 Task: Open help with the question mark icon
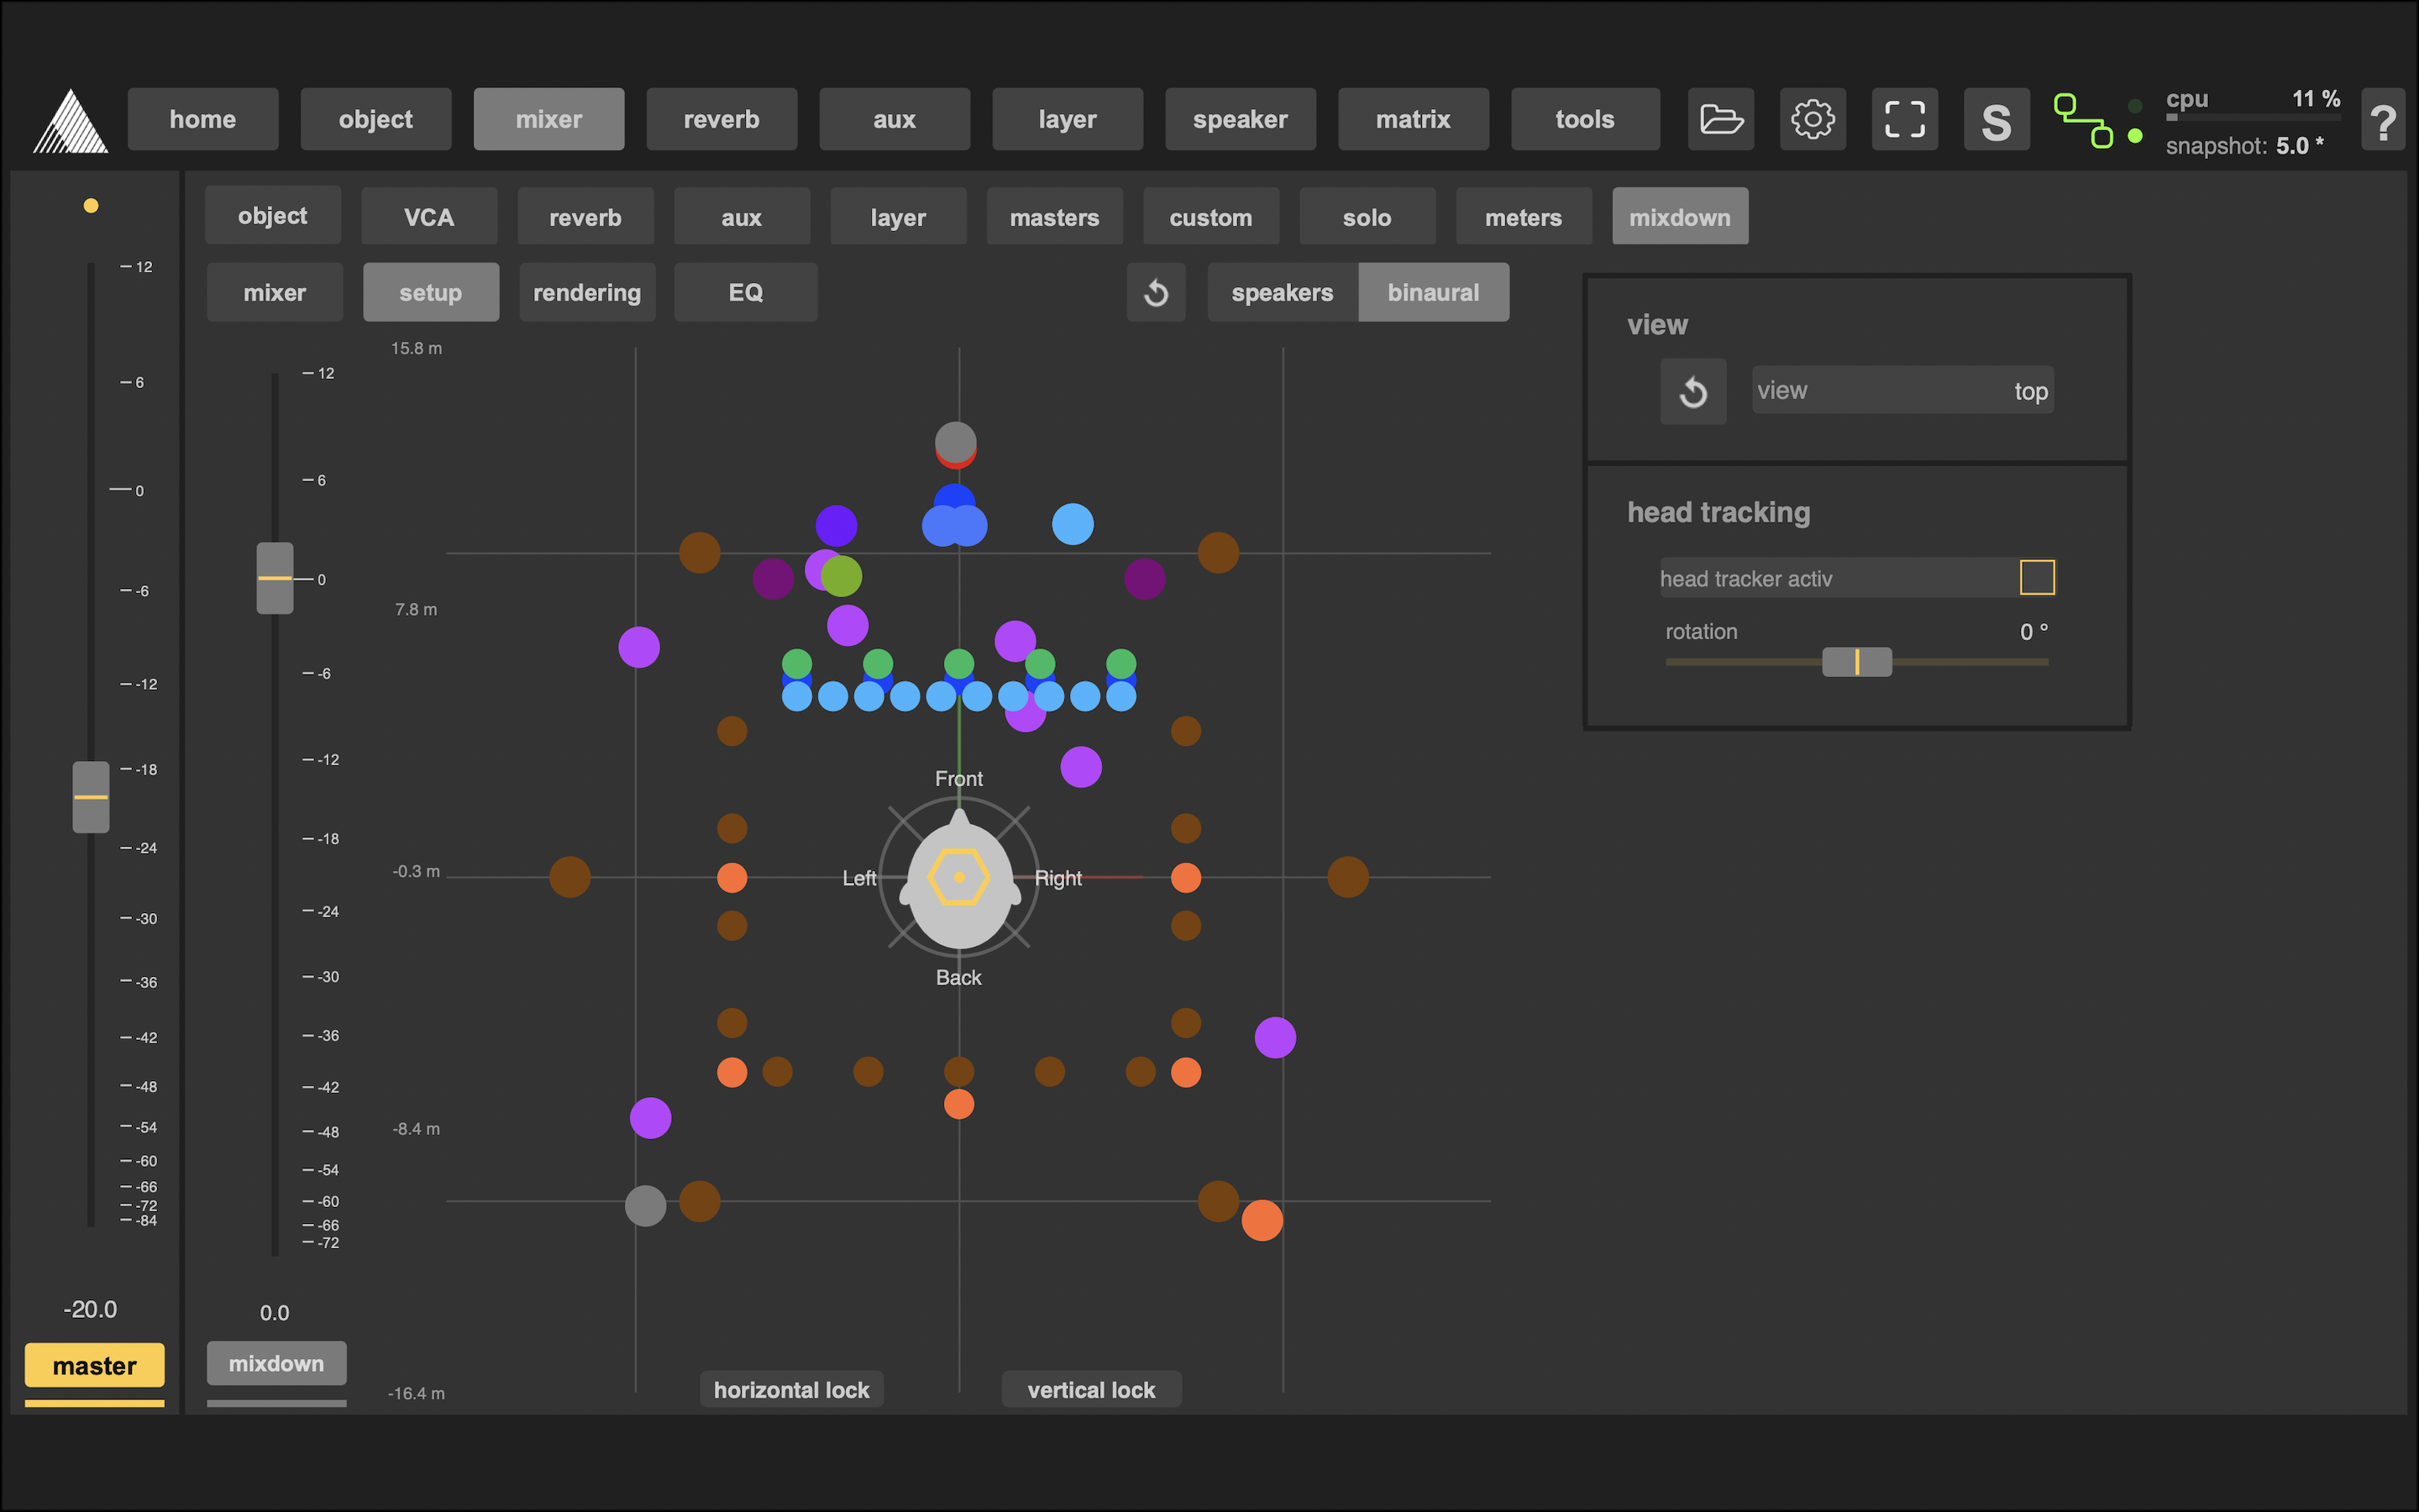(x=2383, y=121)
